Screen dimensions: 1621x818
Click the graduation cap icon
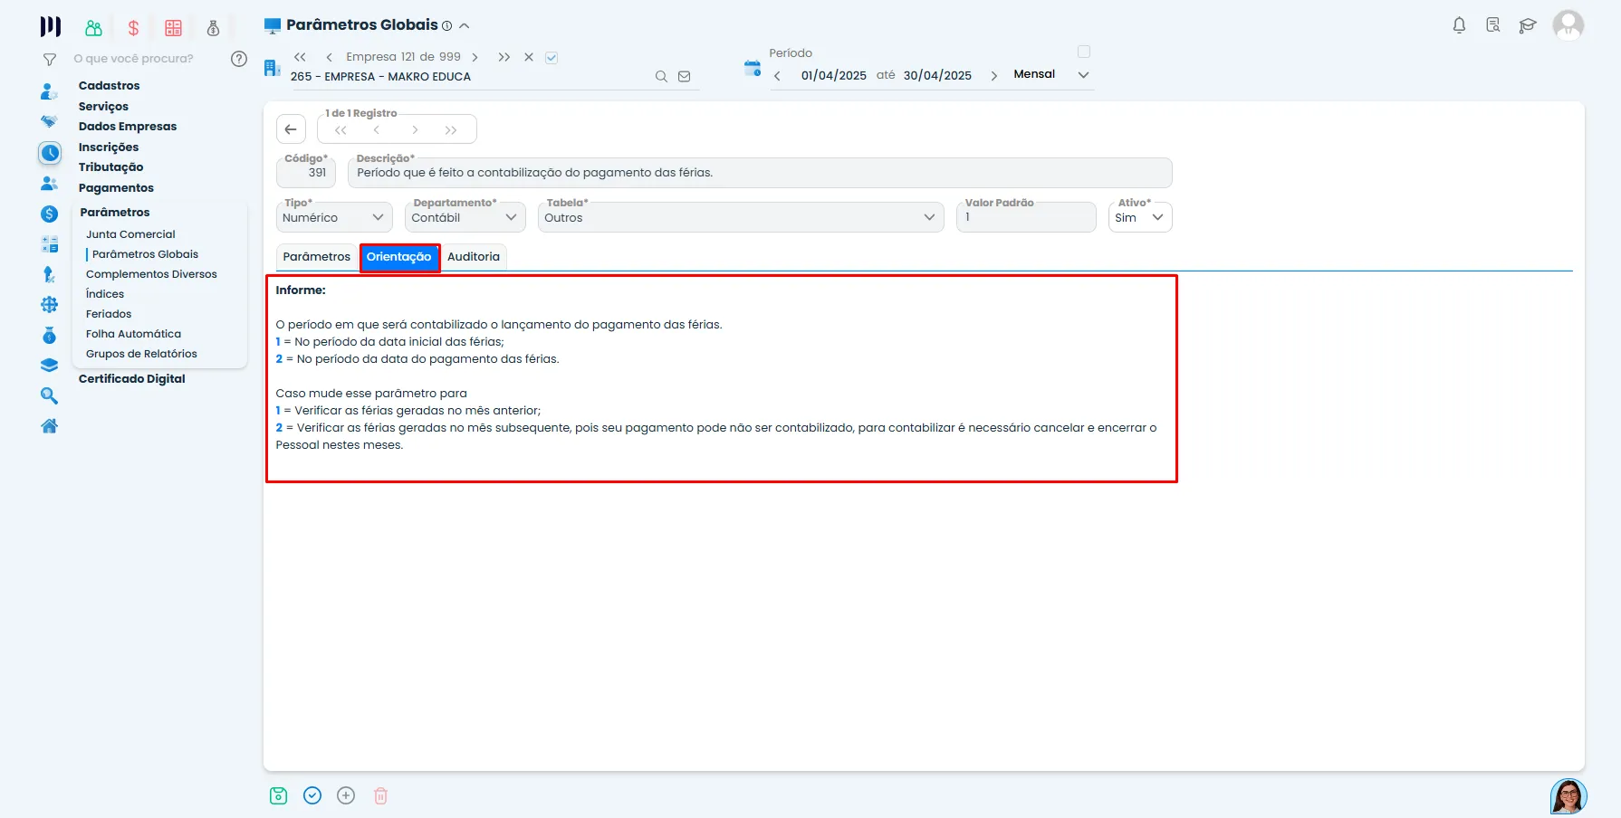pyautogui.click(x=1528, y=25)
